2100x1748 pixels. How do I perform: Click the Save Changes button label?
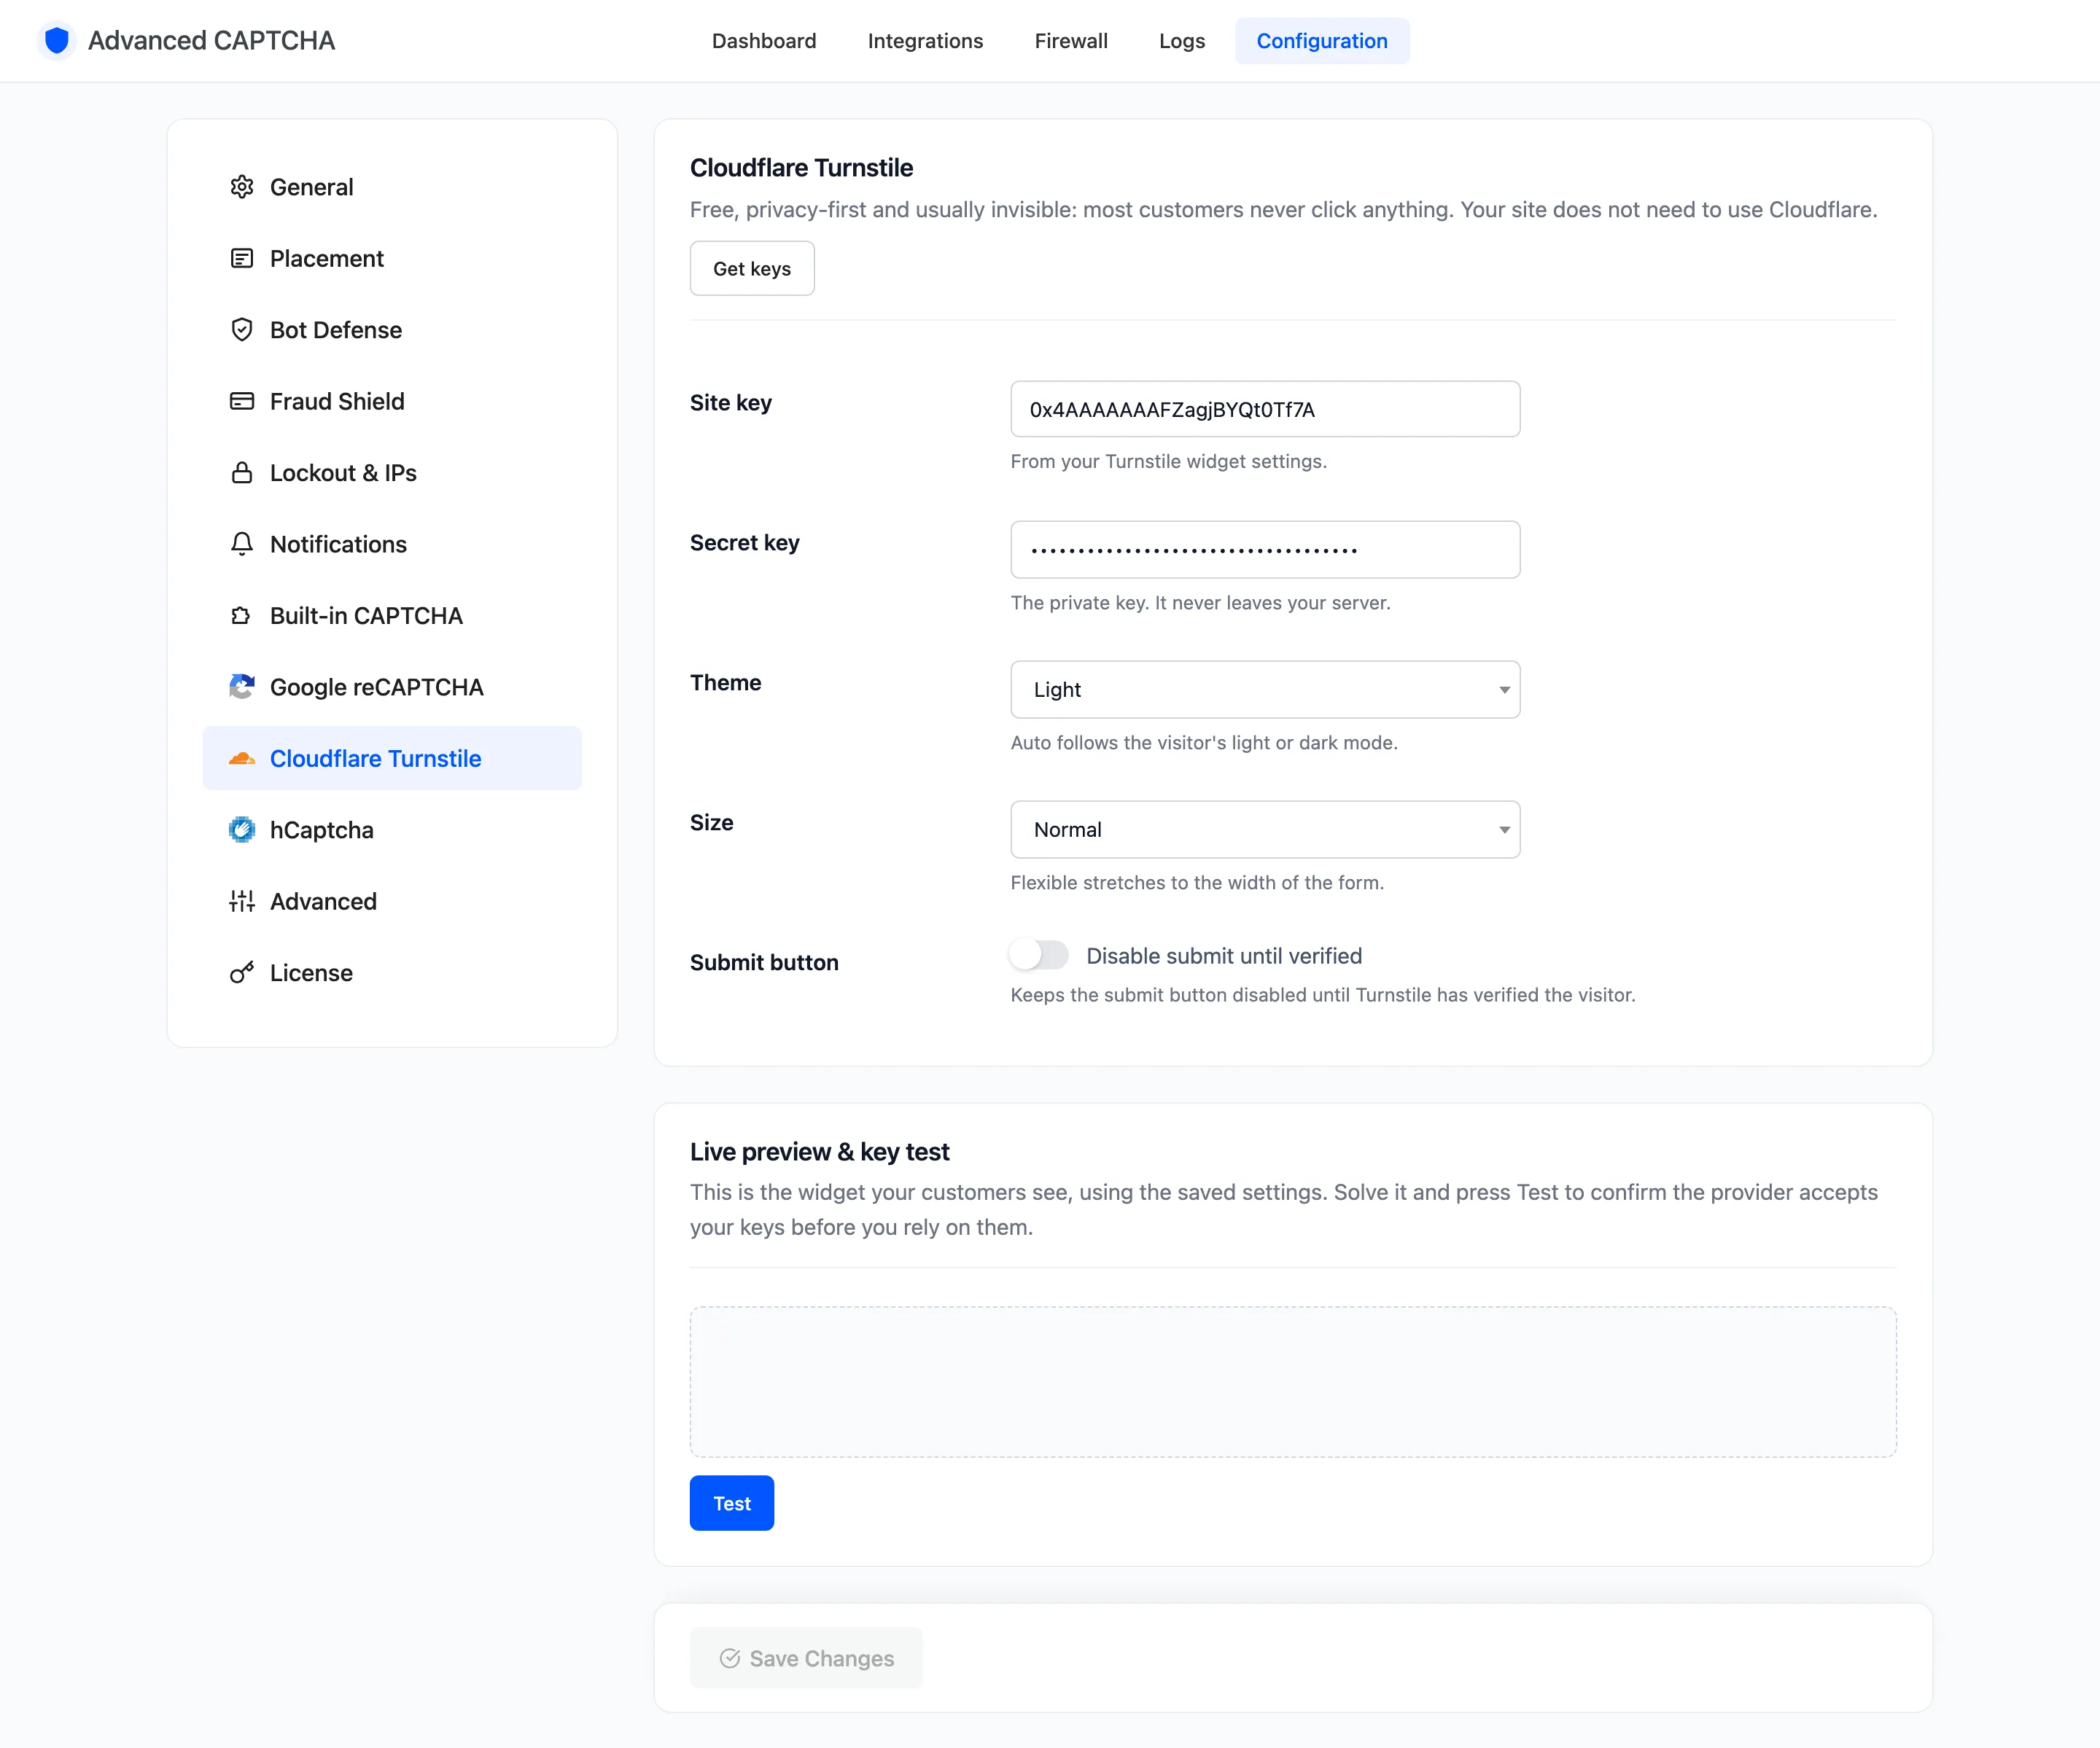pyautogui.click(x=822, y=1658)
